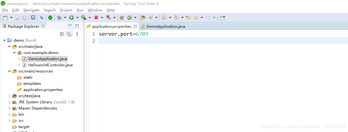Toggle Skip All Breakpoints icon

coord(42,18)
